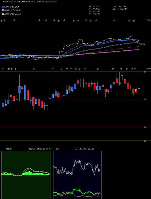The height and width of the screenshot is (199, 151).
Task: Click the 'Pre V: 0.153 M' volume text
Action: (x=120, y=9)
